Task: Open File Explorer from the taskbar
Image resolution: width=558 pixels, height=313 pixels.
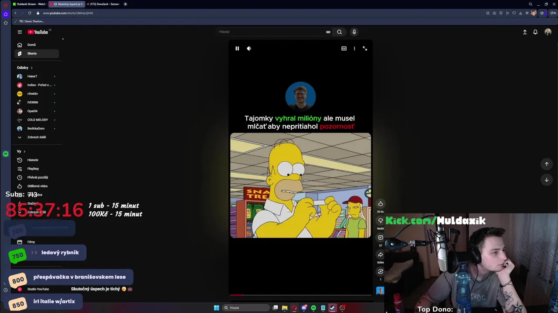Action: tap(285, 308)
